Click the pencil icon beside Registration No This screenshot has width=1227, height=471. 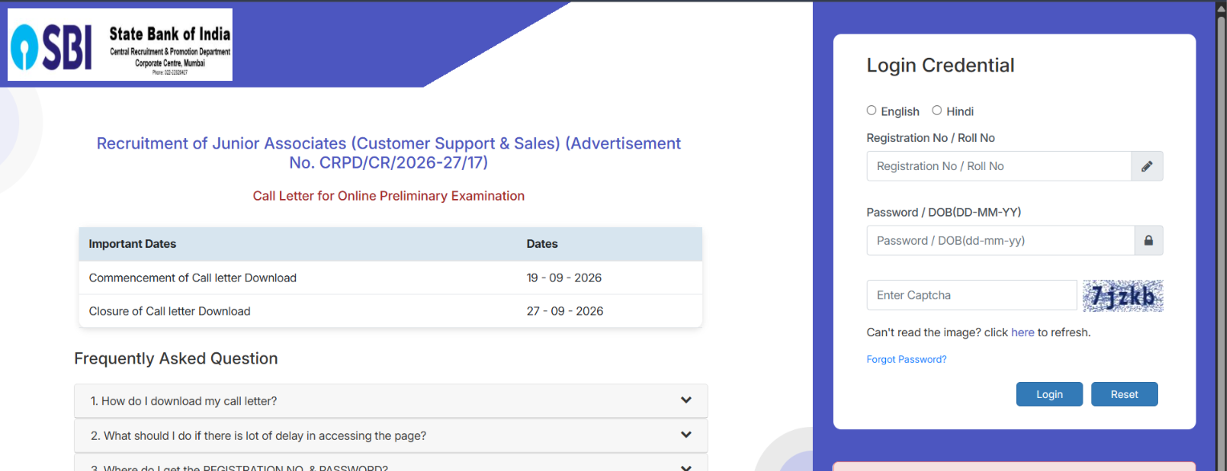pyautogui.click(x=1147, y=166)
